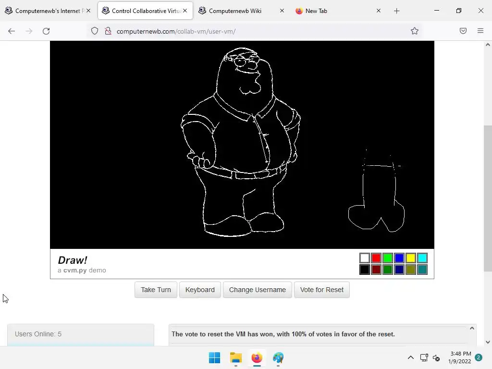Open the tracking protection shield icon

click(x=95, y=31)
